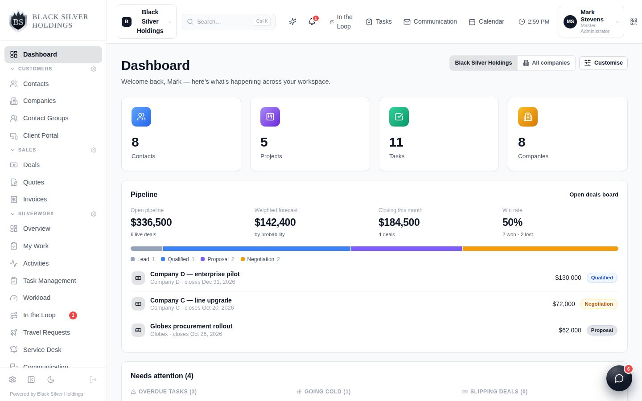This screenshot has width=642, height=401.
Task: Select the Black Silver Holdings view toggle
Action: point(483,63)
